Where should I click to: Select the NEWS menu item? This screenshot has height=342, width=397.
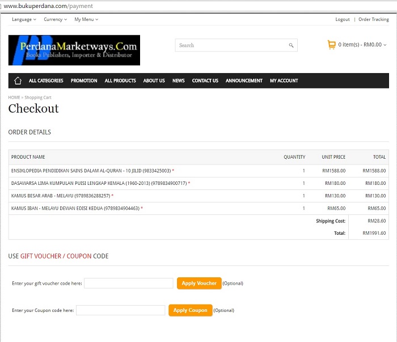[x=179, y=81]
